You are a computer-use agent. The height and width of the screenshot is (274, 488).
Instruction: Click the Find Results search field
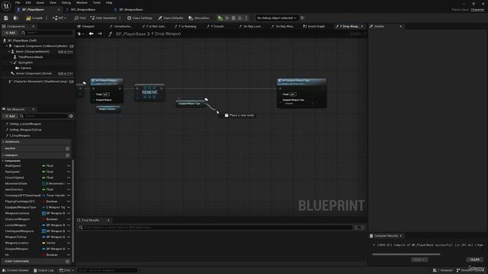[x=215, y=228]
